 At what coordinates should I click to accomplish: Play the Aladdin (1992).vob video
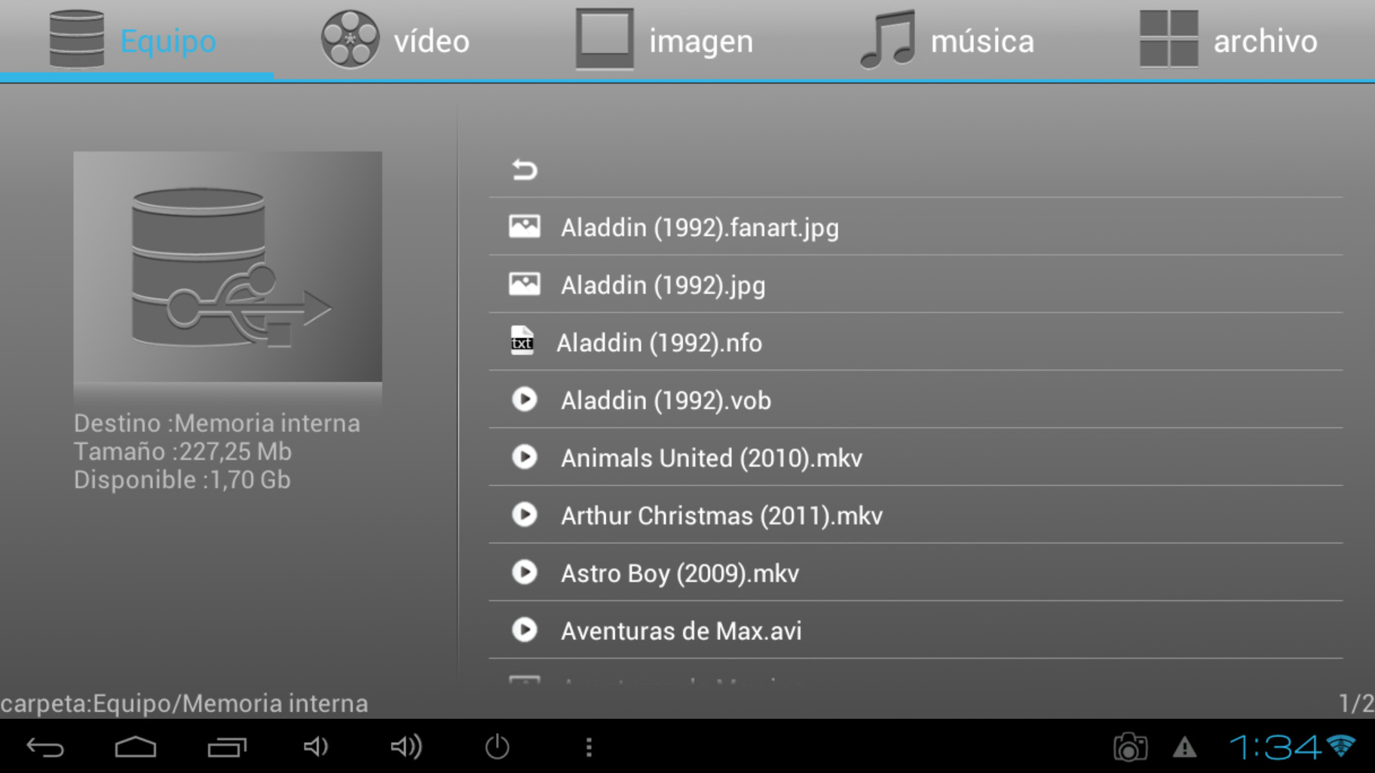point(665,400)
